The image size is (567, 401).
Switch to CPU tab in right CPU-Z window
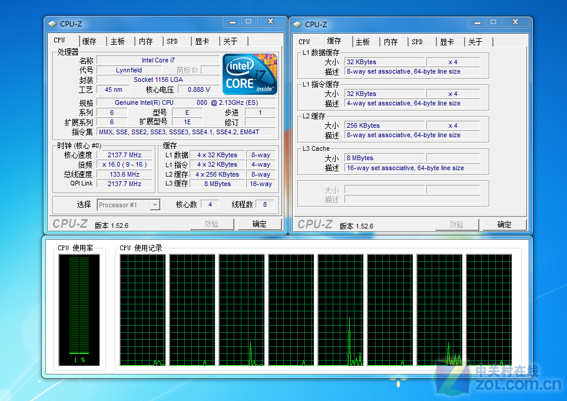point(304,42)
